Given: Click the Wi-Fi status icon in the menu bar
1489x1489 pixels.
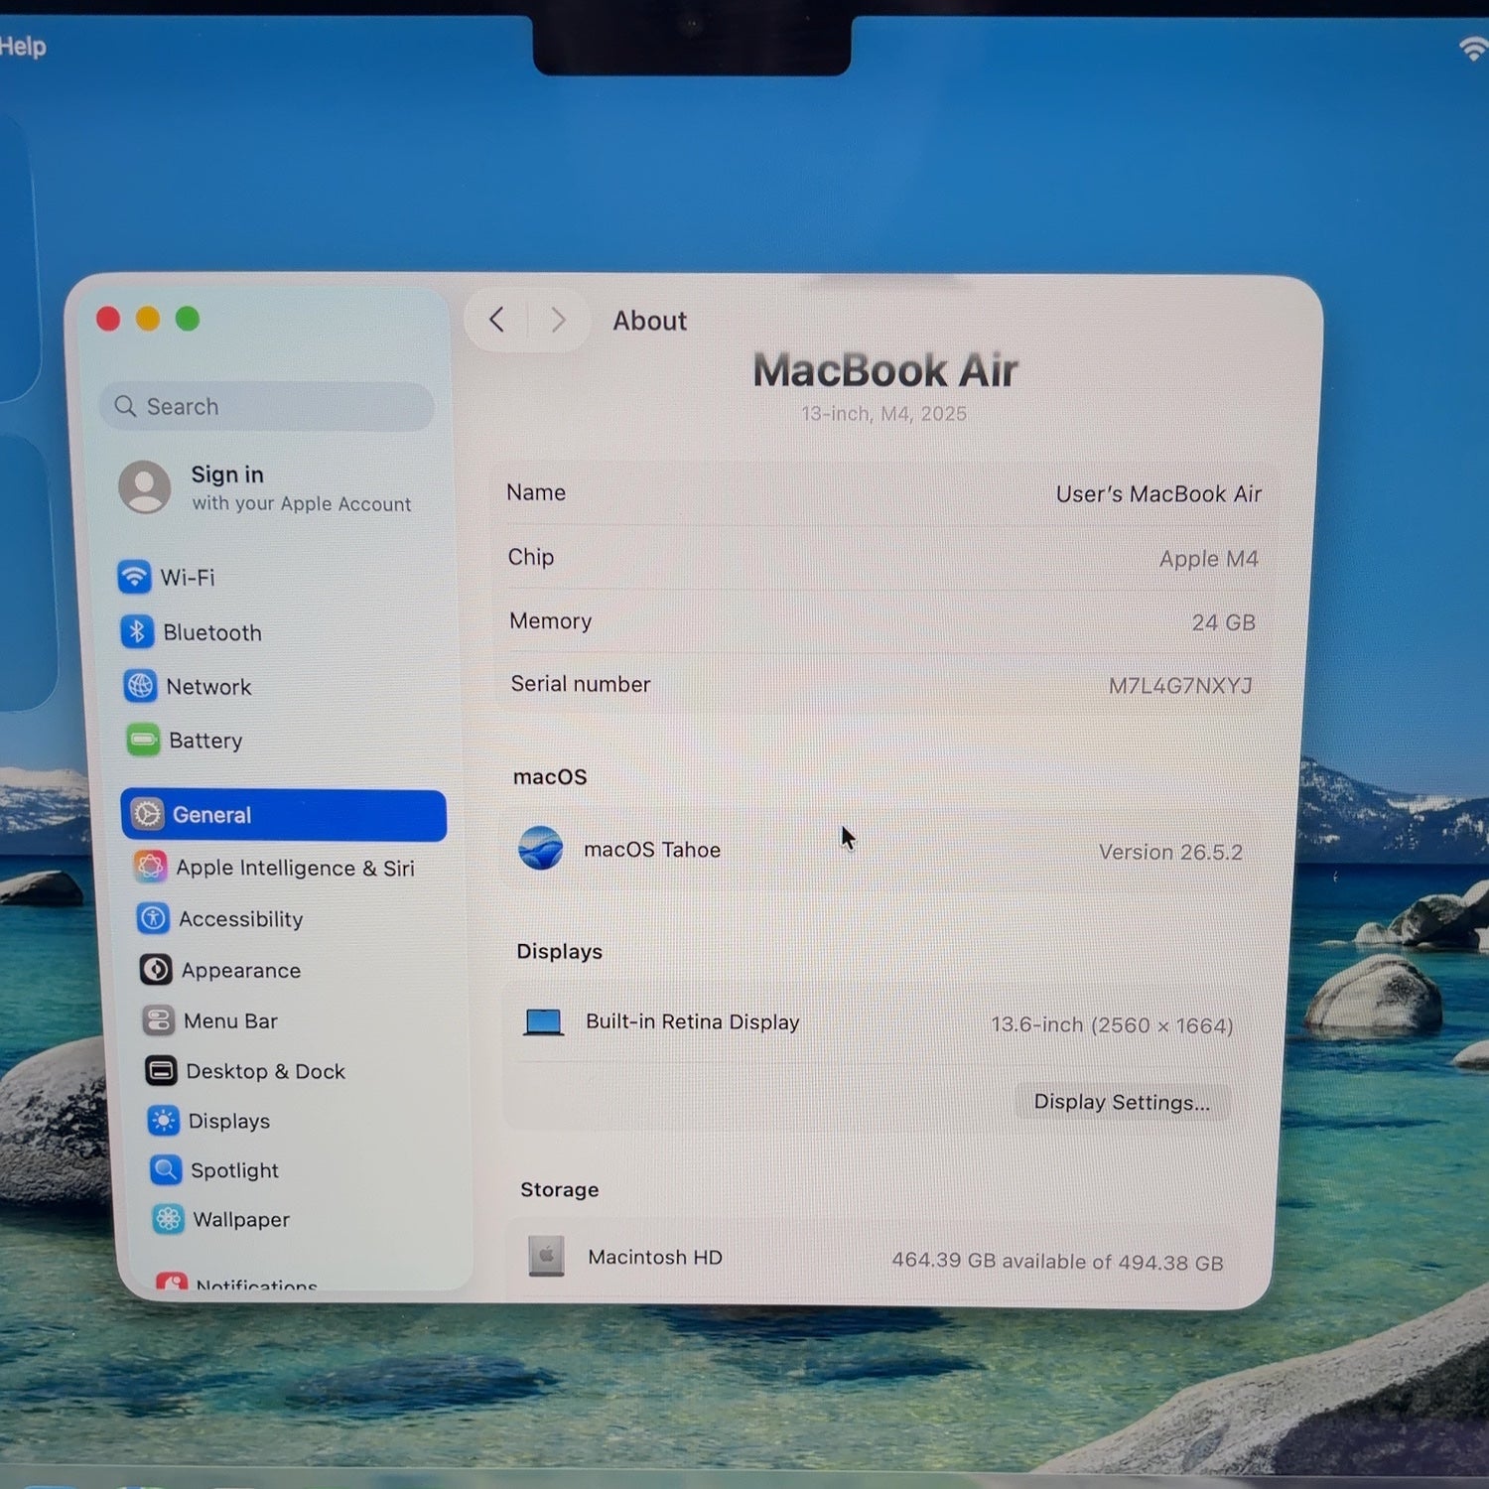Looking at the screenshot, I should click(x=1475, y=48).
